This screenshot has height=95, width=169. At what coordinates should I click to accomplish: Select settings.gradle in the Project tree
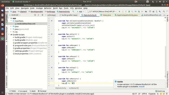click(x=28, y=51)
